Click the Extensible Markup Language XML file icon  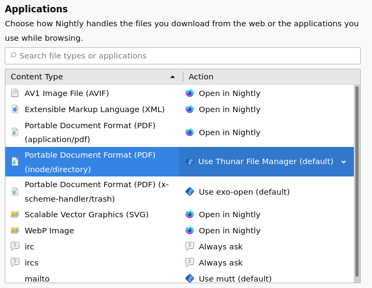coord(14,109)
